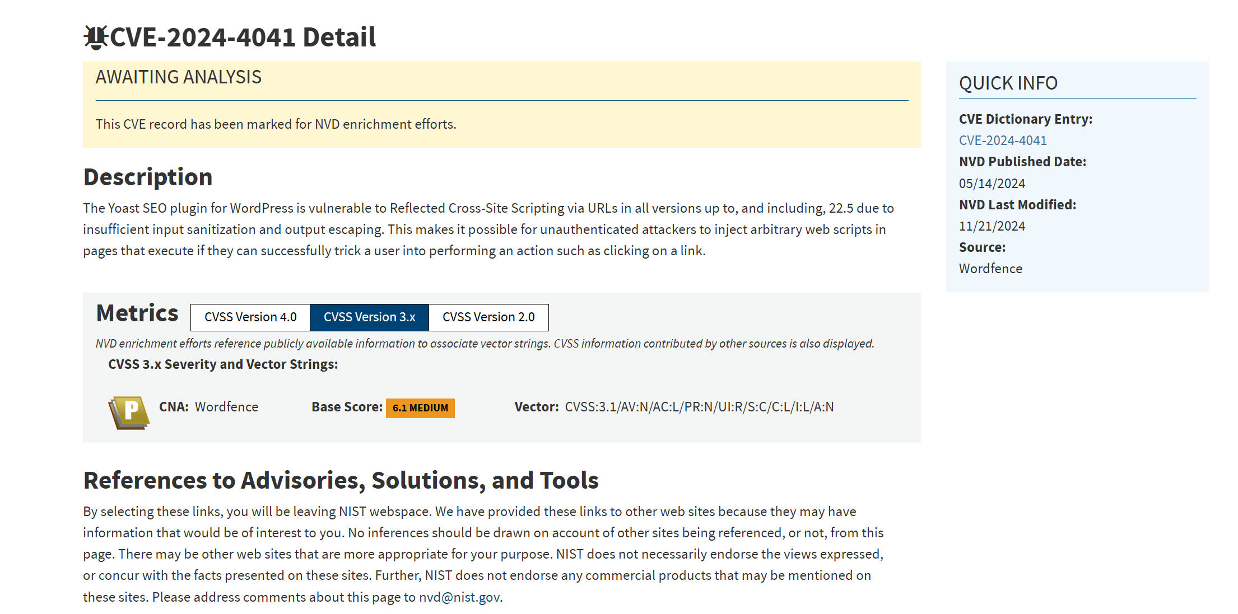
Task: Click the Description section heading
Action: [x=148, y=177]
